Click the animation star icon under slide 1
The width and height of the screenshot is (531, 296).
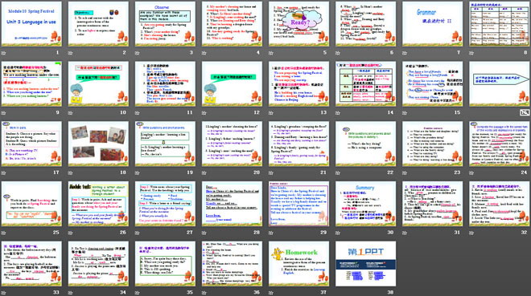coord(4,53)
